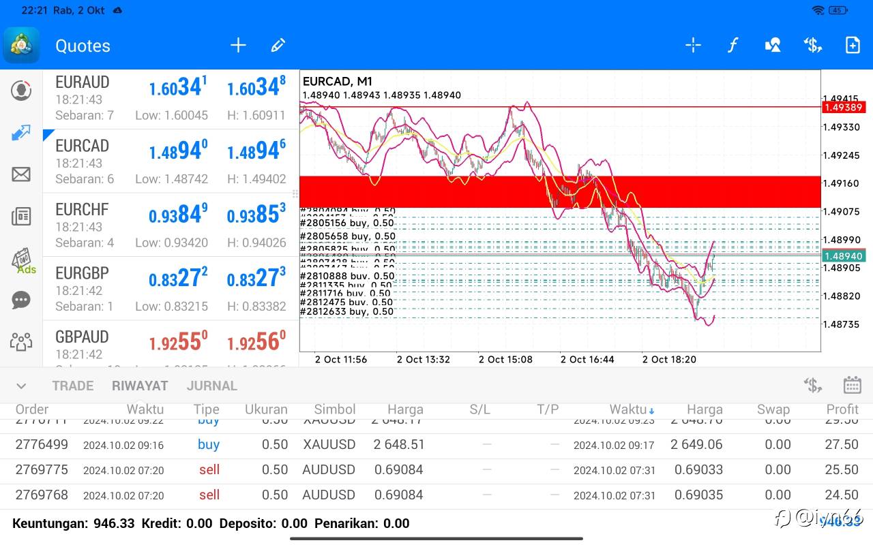Tap profit value 25.50
Viewport: 873px width, 545px height.
841,470
